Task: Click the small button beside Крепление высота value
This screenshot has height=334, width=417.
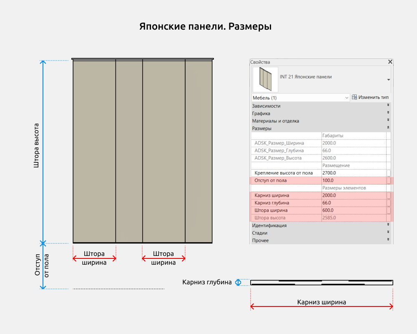Action: point(389,173)
